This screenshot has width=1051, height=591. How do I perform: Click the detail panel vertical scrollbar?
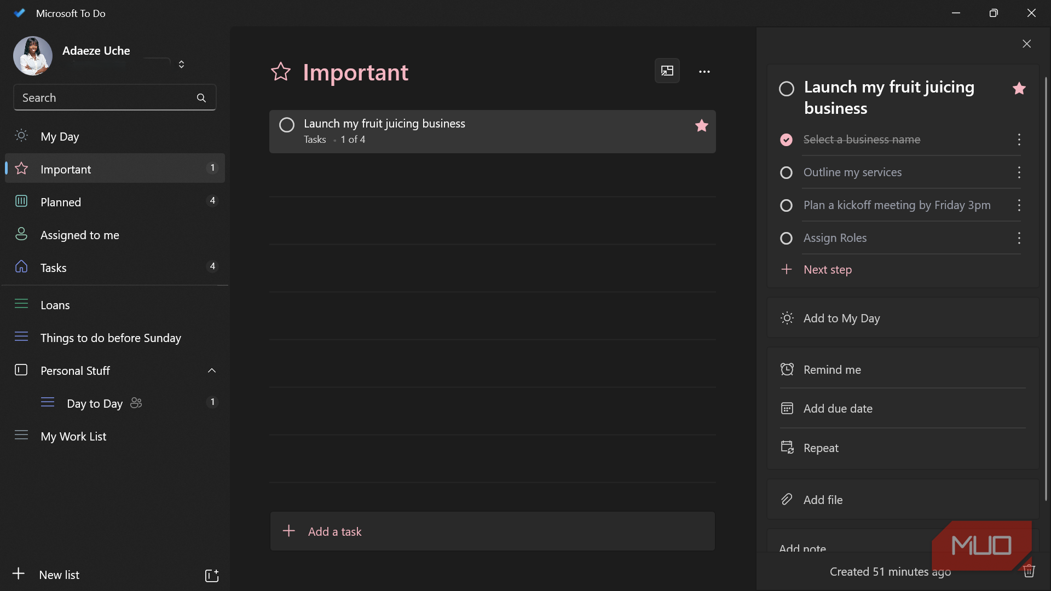pyautogui.click(x=1046, y=290)
